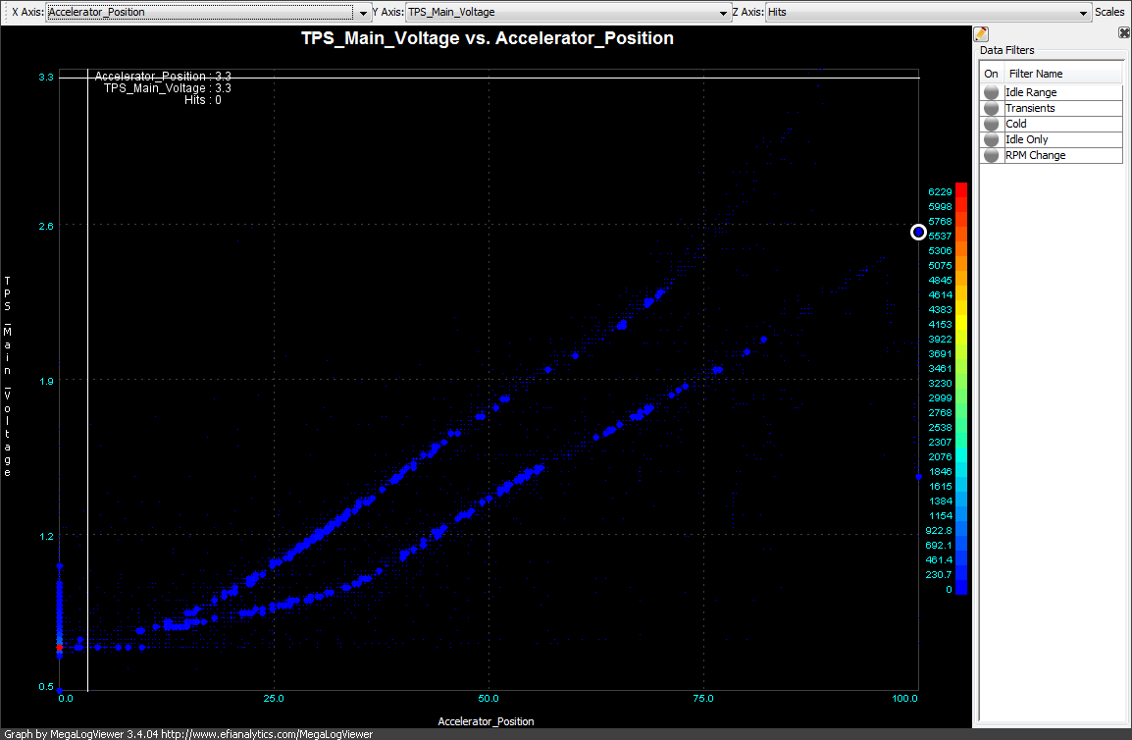Screen dimensions: 1132x740
Task: Click the Scales option
Action: coord(1110,13)
